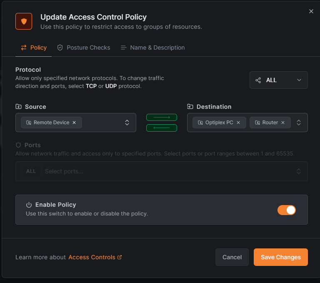Open the Access Controls documentation link
This screenshot has height=283, width=320.
pos(92,257)
